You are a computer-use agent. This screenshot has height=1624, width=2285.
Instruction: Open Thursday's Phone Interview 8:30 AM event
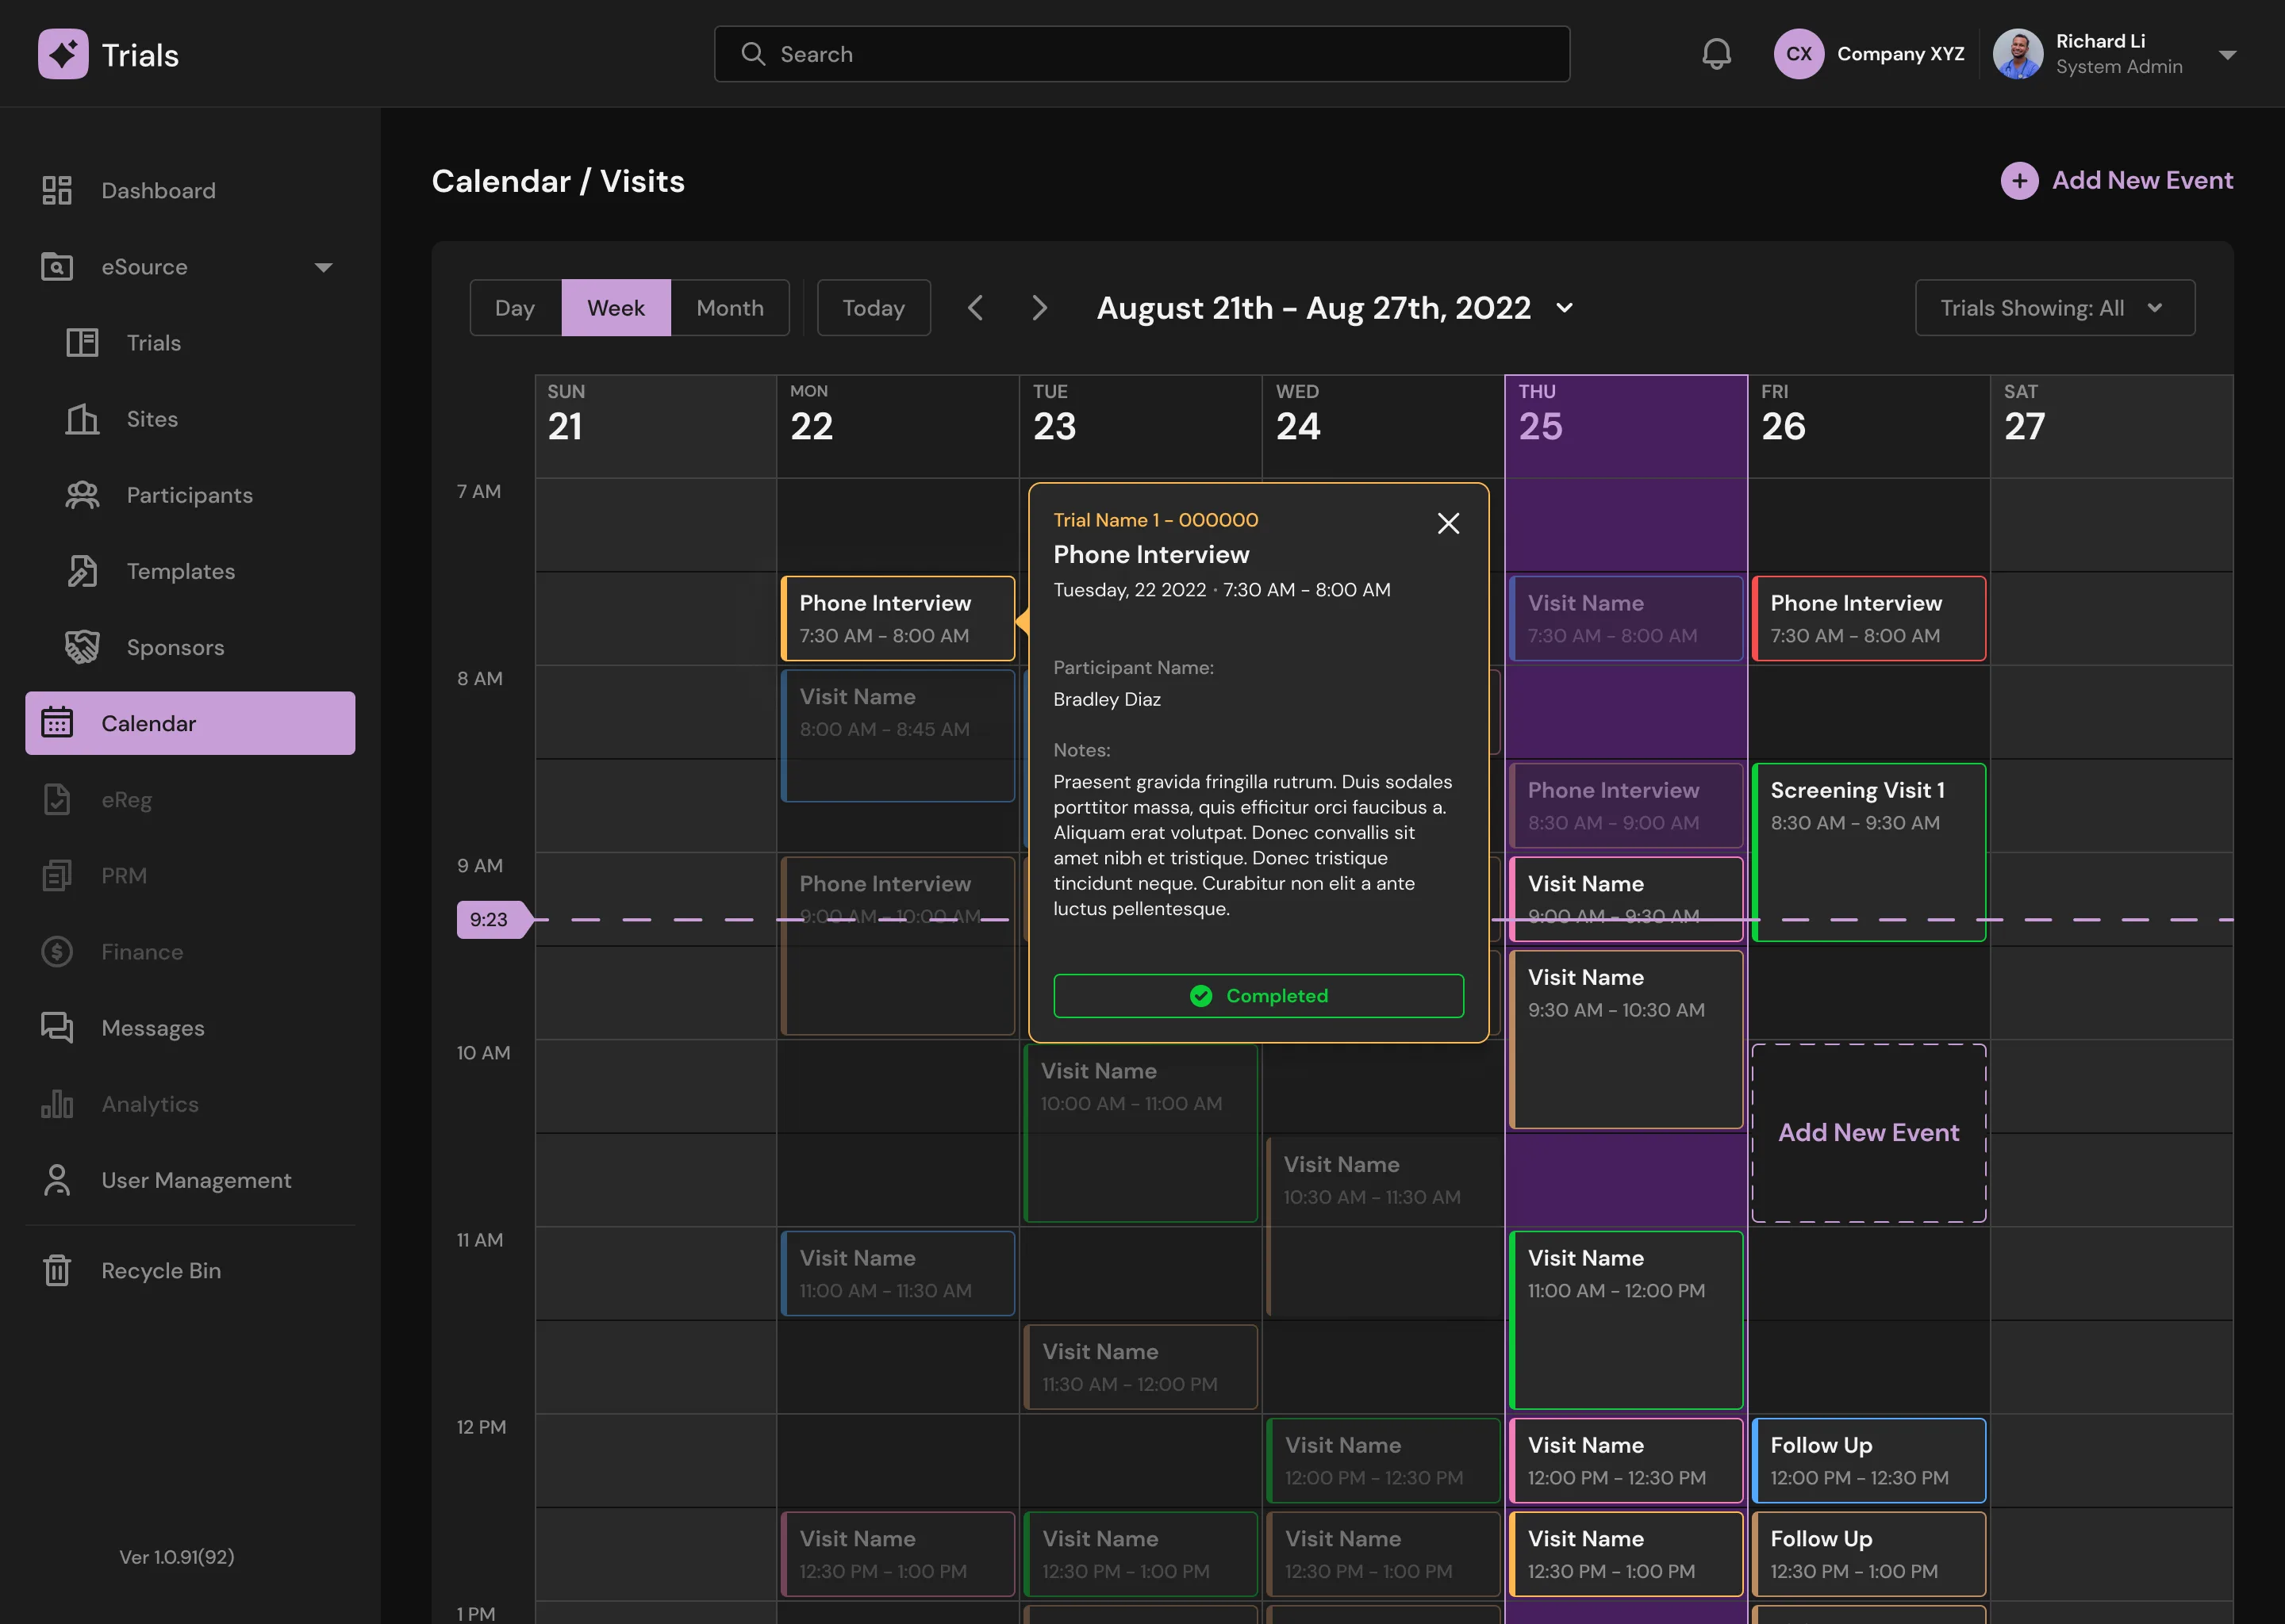pos(1626,805)
